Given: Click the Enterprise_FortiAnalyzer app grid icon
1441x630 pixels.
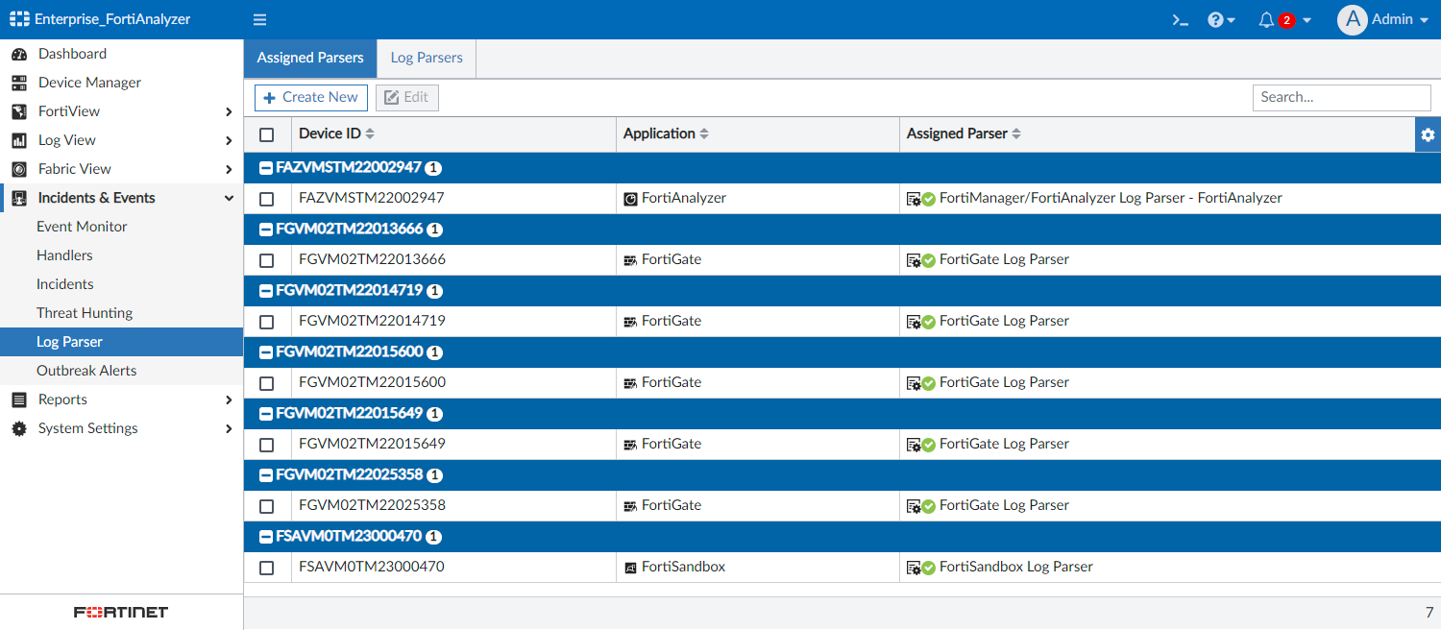Looking at the screenshot, I should (19, 19).
